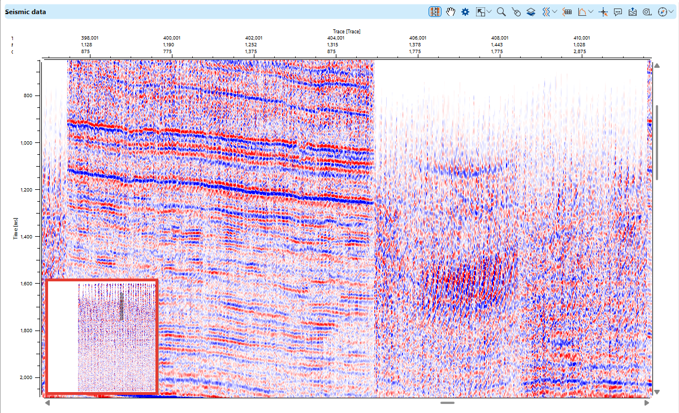
Task: Expand the wiggle display options chevron
Action: [x=554, y=11]
